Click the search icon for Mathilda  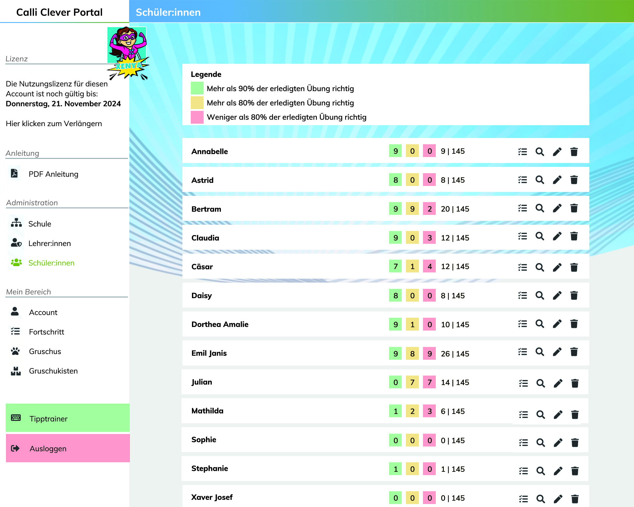click(x=540, y=412)
